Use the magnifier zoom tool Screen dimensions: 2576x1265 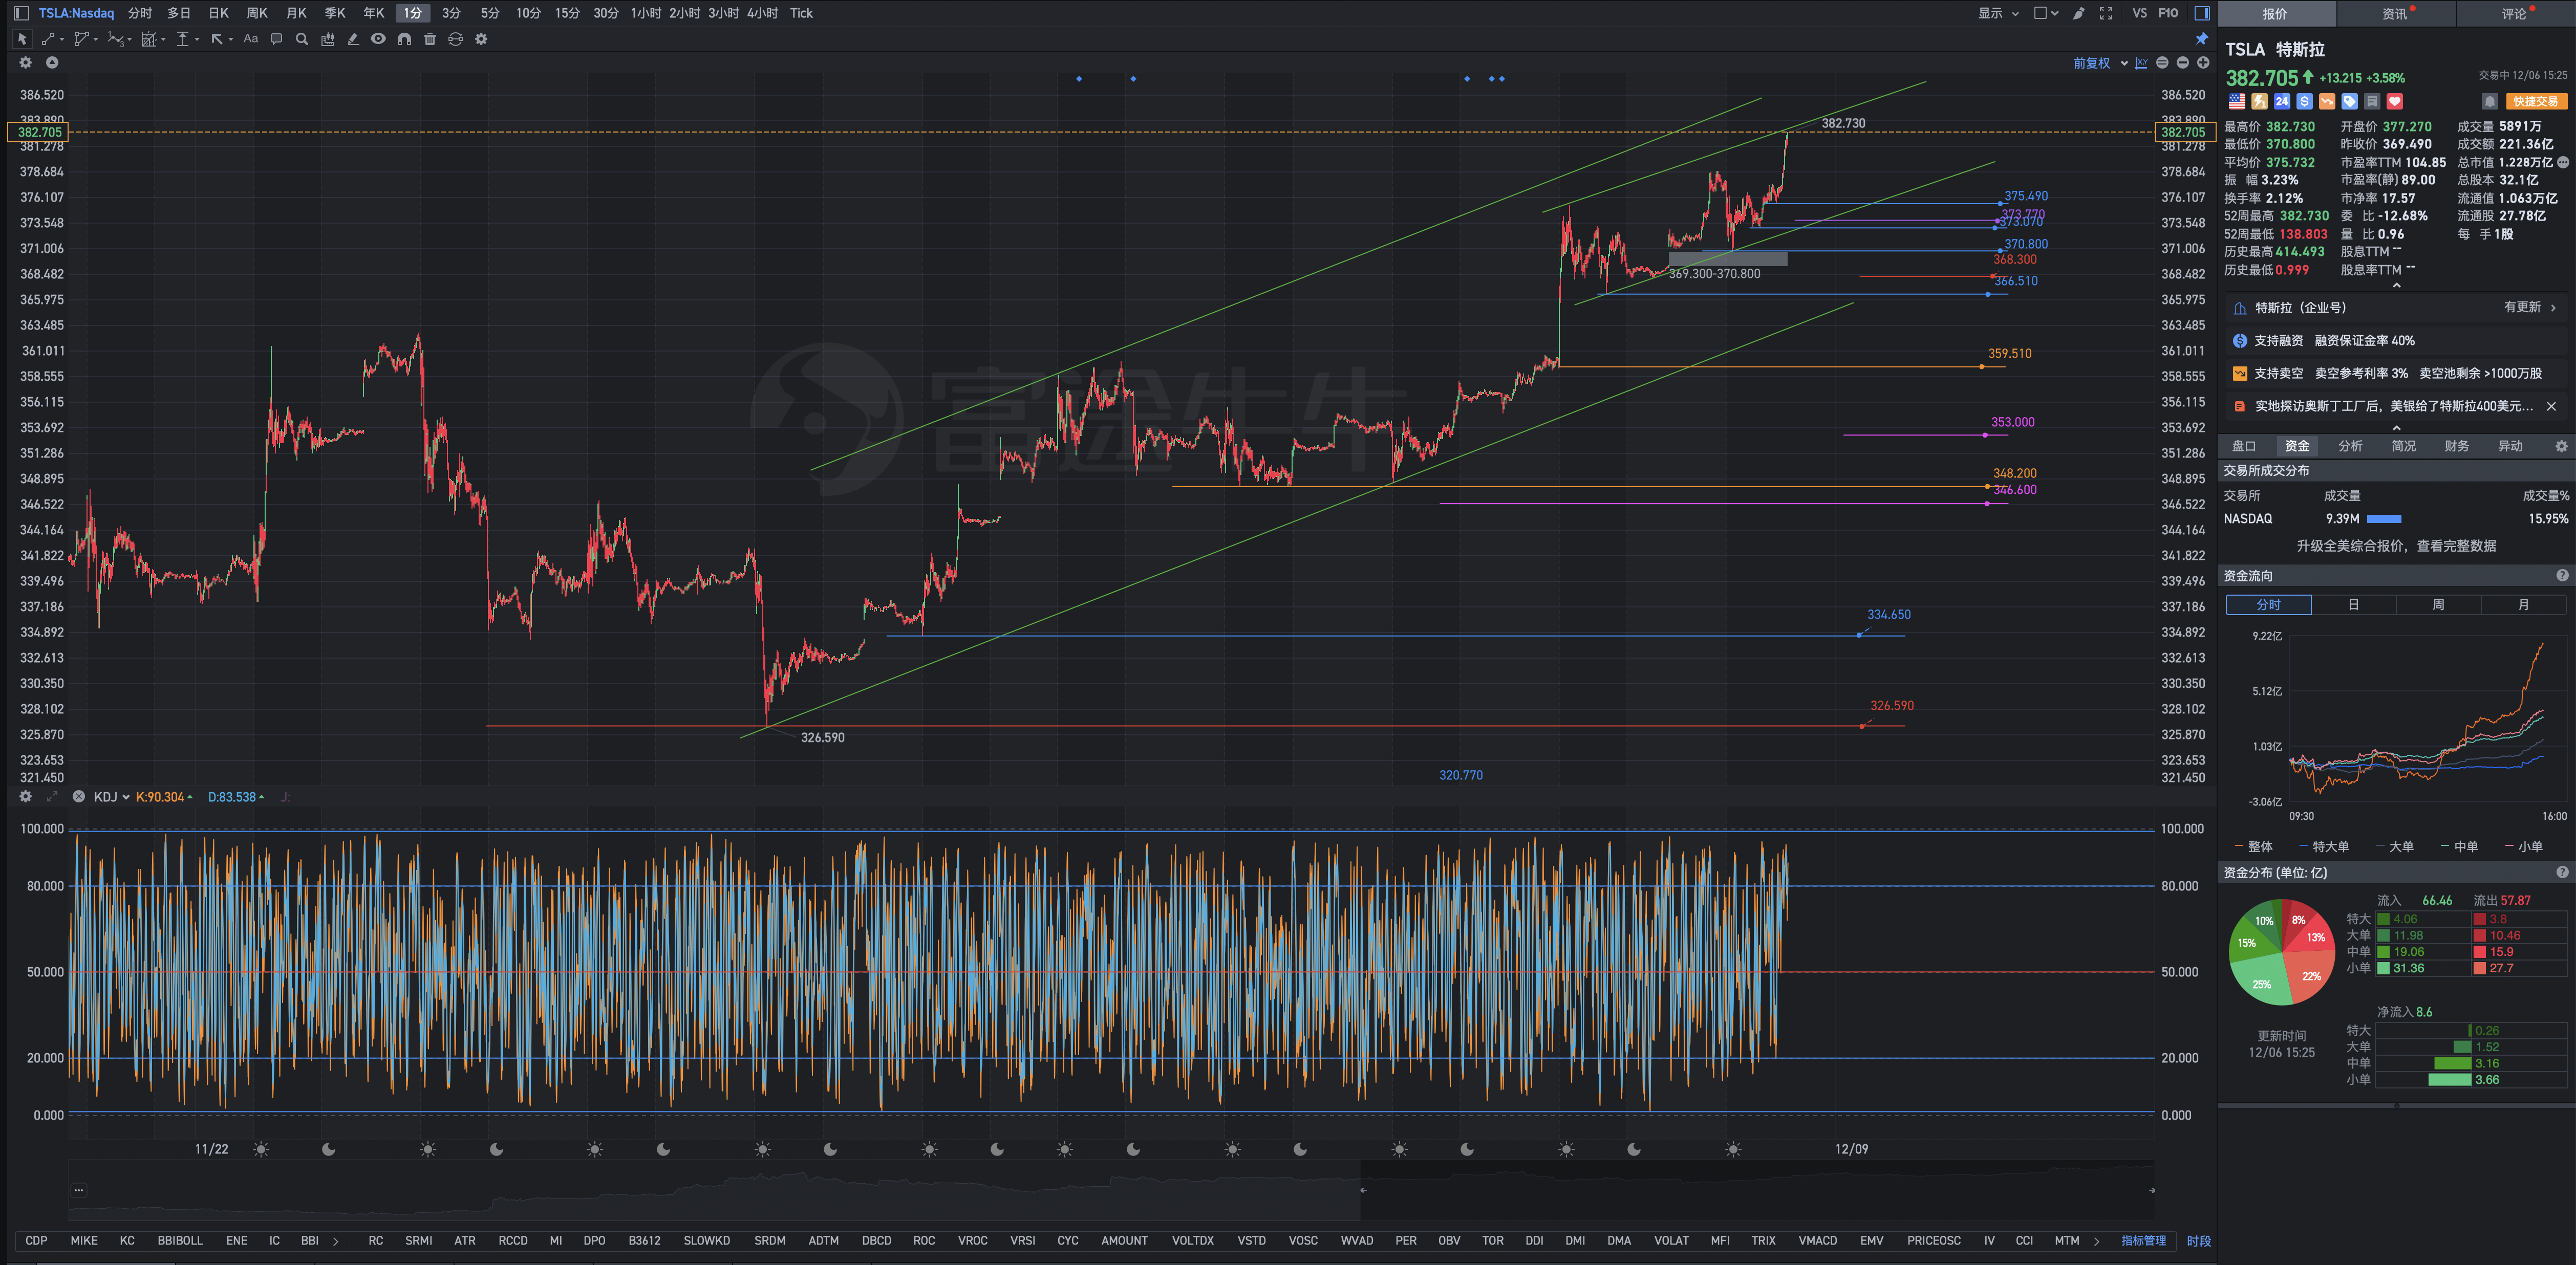point(302,39)
